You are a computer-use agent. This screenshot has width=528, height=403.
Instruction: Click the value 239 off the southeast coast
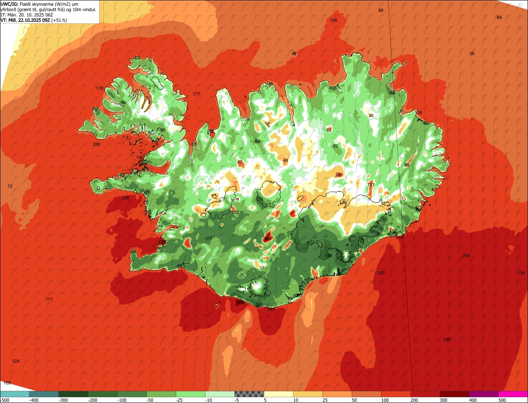(x=381, y=273)
